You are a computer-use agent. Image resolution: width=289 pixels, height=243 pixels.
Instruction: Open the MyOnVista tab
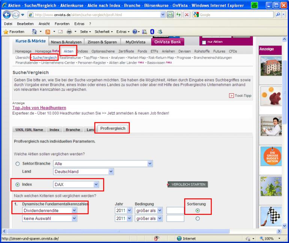[x=135, y=42]
